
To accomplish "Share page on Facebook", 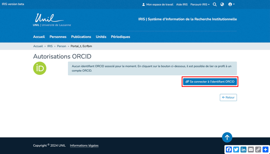I will tap(229, 150).
